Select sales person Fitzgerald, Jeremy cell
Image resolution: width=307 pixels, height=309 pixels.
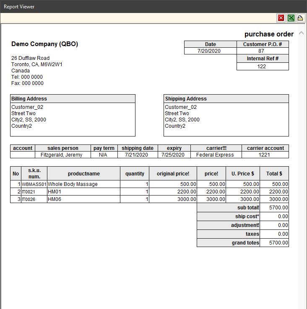tap(62, 155)
